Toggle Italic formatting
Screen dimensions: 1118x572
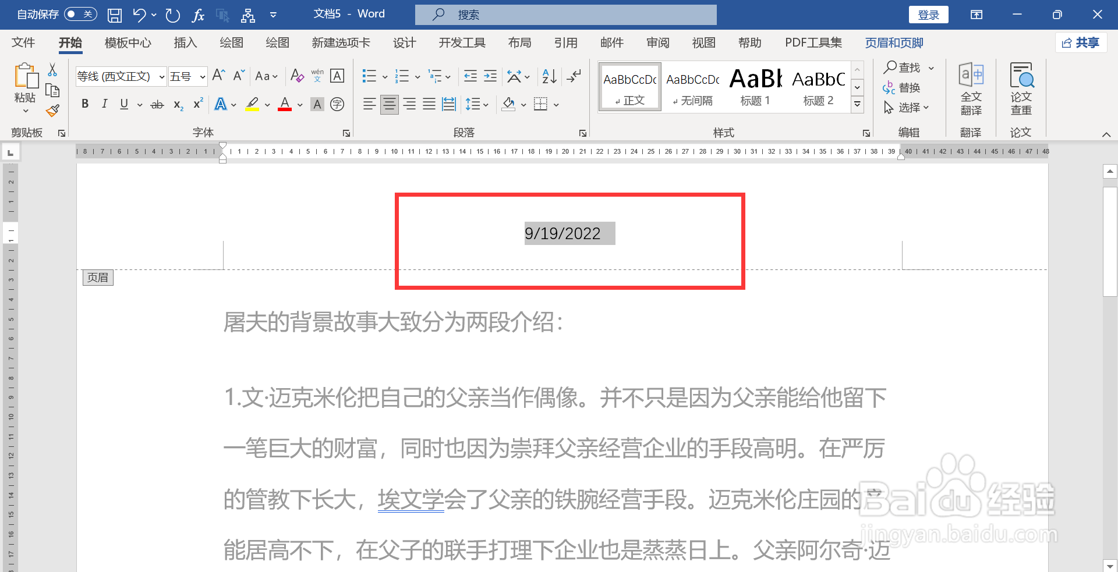coord(104,104)
